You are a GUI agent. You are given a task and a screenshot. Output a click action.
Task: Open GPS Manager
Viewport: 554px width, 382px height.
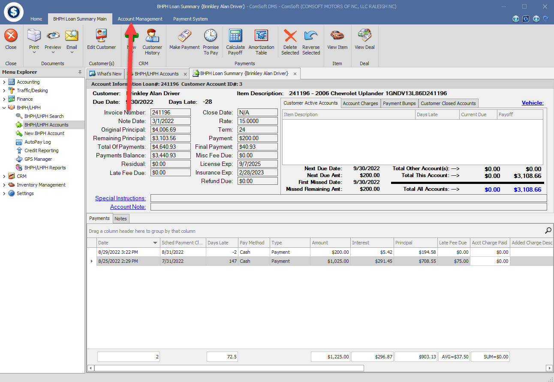click(x=38, y=159)
